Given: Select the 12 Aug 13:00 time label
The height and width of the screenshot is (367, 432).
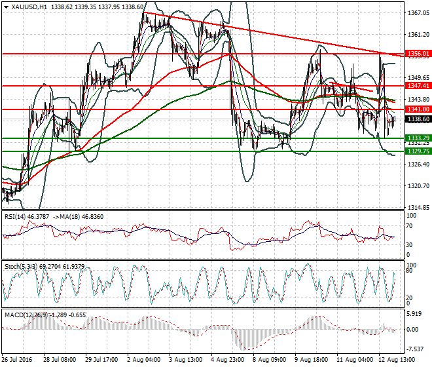Looking at the screenshot, I should (x=397, y=360).
